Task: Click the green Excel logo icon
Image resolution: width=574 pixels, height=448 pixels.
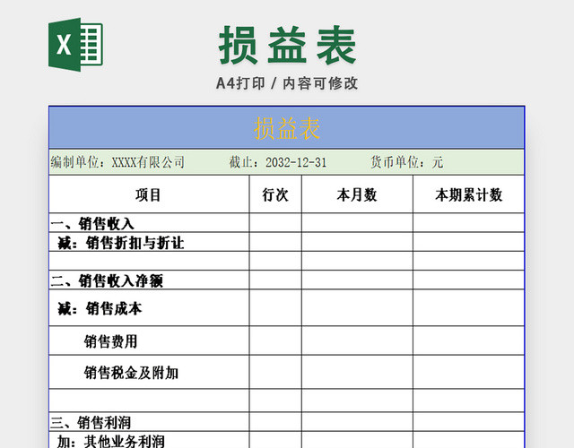Action: coord(75,45)
